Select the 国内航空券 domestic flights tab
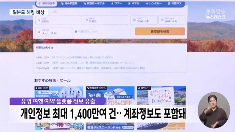 coord(46,3)
